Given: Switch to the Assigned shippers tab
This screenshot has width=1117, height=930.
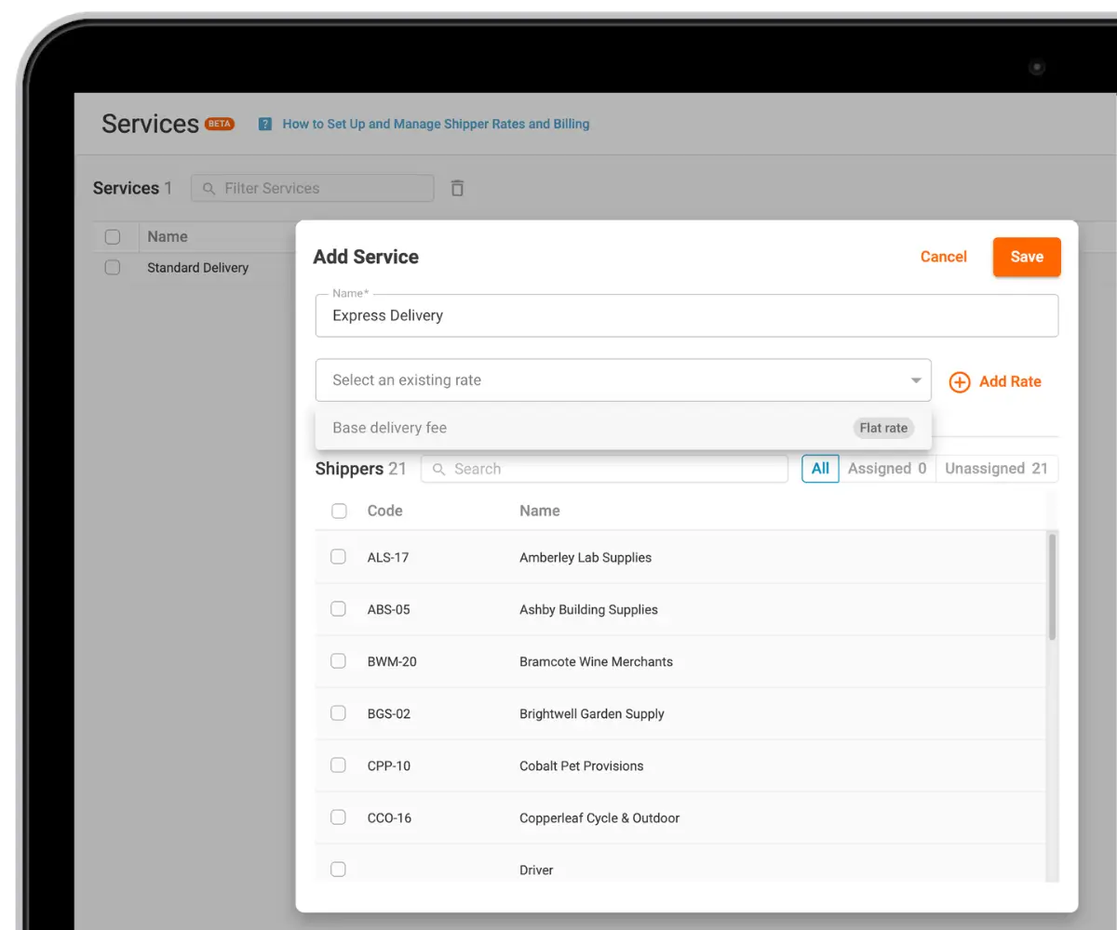Looking at the screenshot, I should tap(887, 469).
